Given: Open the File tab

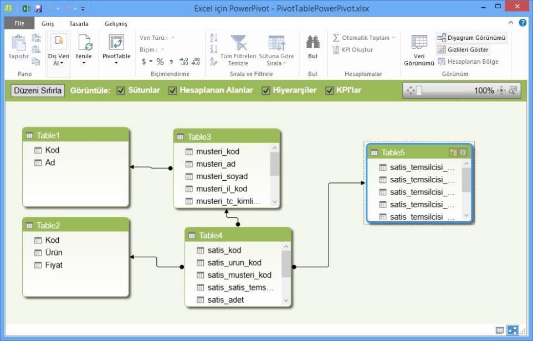Looking at the screenshot, I should tap(19, 23).
